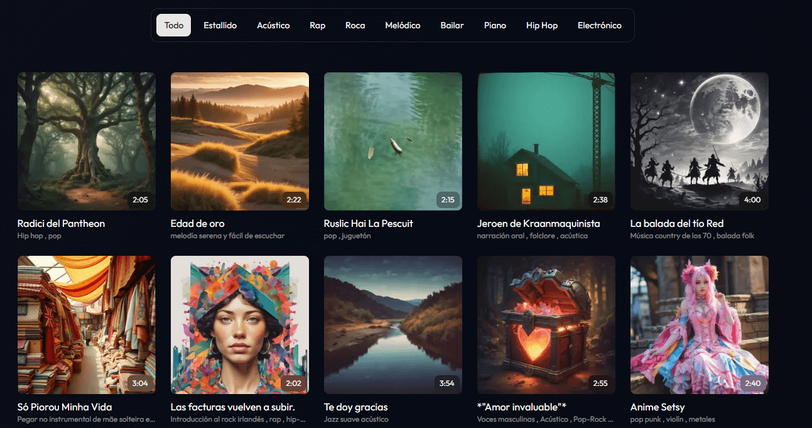Filter songs by Rap tab
812x428 pixels.
[x=317, y=26]
